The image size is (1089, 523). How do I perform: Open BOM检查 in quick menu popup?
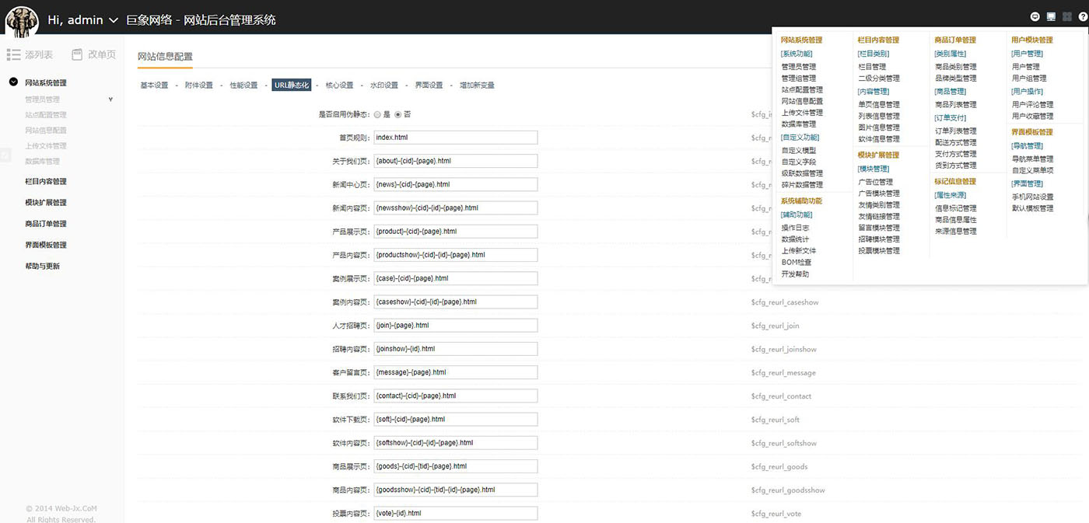[797, 263]
